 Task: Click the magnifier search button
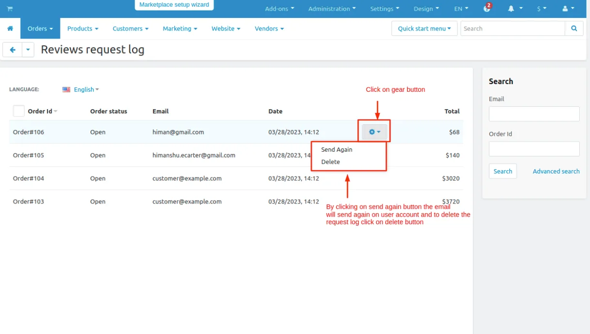(574, 29)
